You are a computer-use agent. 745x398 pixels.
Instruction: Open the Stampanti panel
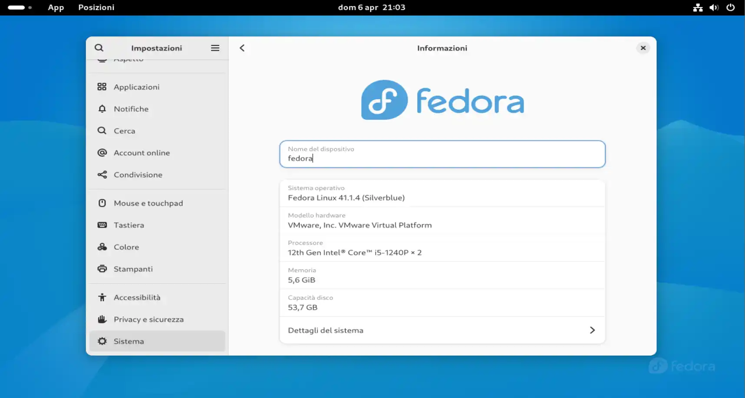coord(157,269)
